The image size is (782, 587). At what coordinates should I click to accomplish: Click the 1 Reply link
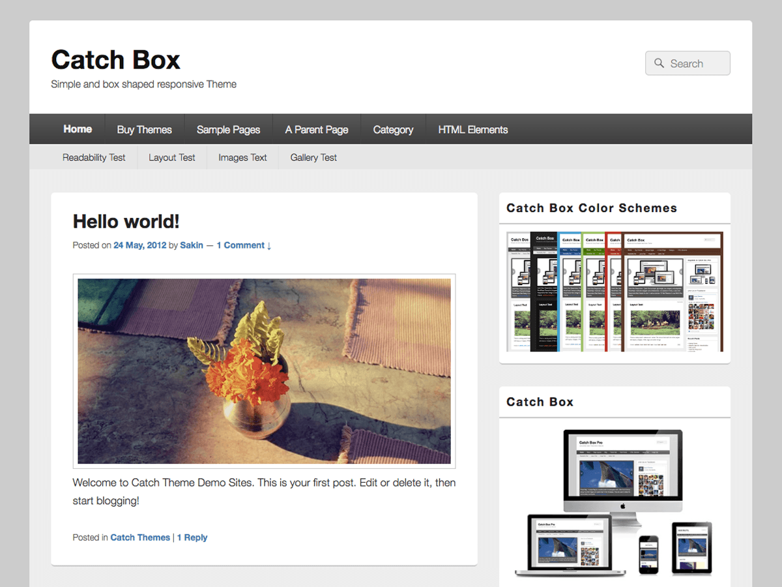click(x=192, y=537)
